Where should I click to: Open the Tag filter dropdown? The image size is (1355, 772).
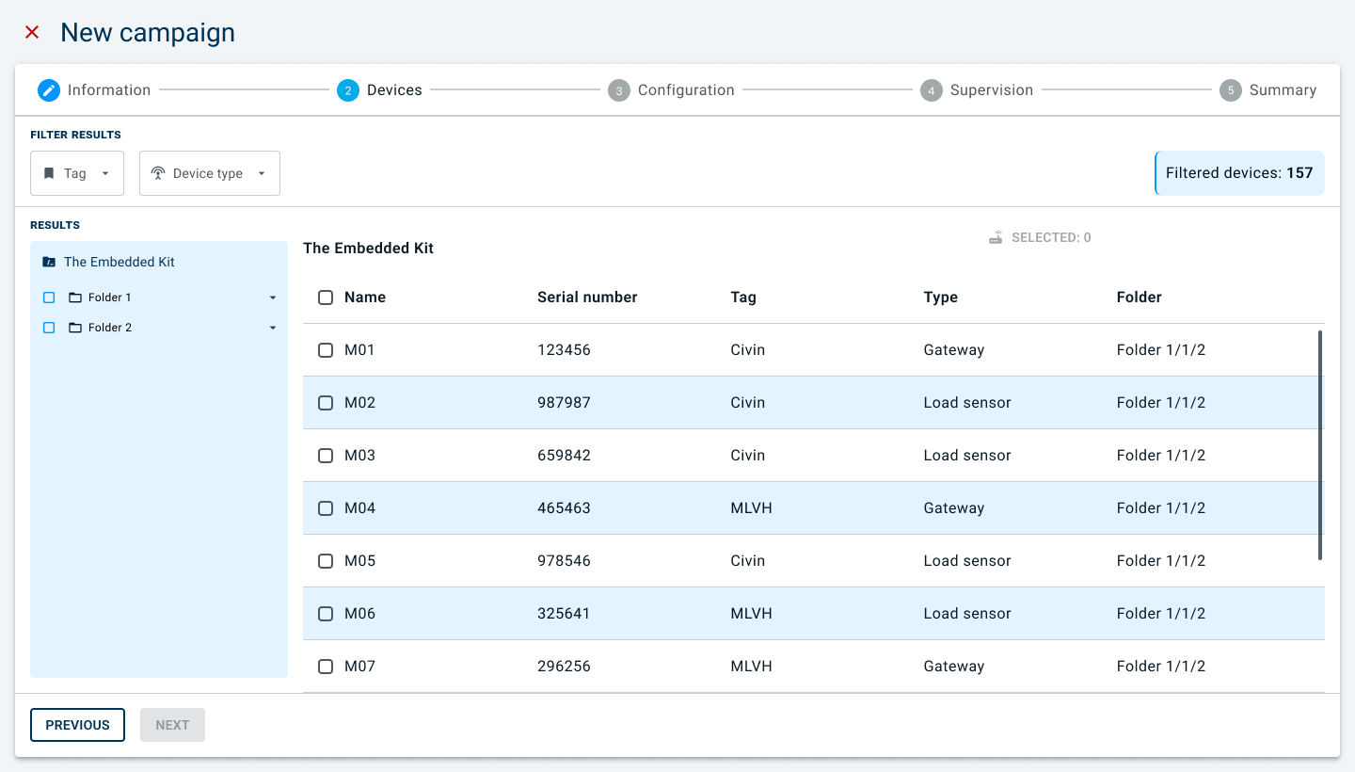coord(77,173)
